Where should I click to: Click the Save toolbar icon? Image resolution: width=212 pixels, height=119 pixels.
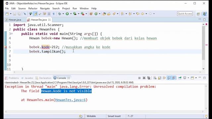tap(15, 14)
